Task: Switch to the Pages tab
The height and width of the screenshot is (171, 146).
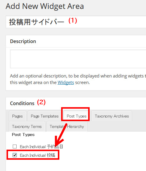Action: pos(18,116)
